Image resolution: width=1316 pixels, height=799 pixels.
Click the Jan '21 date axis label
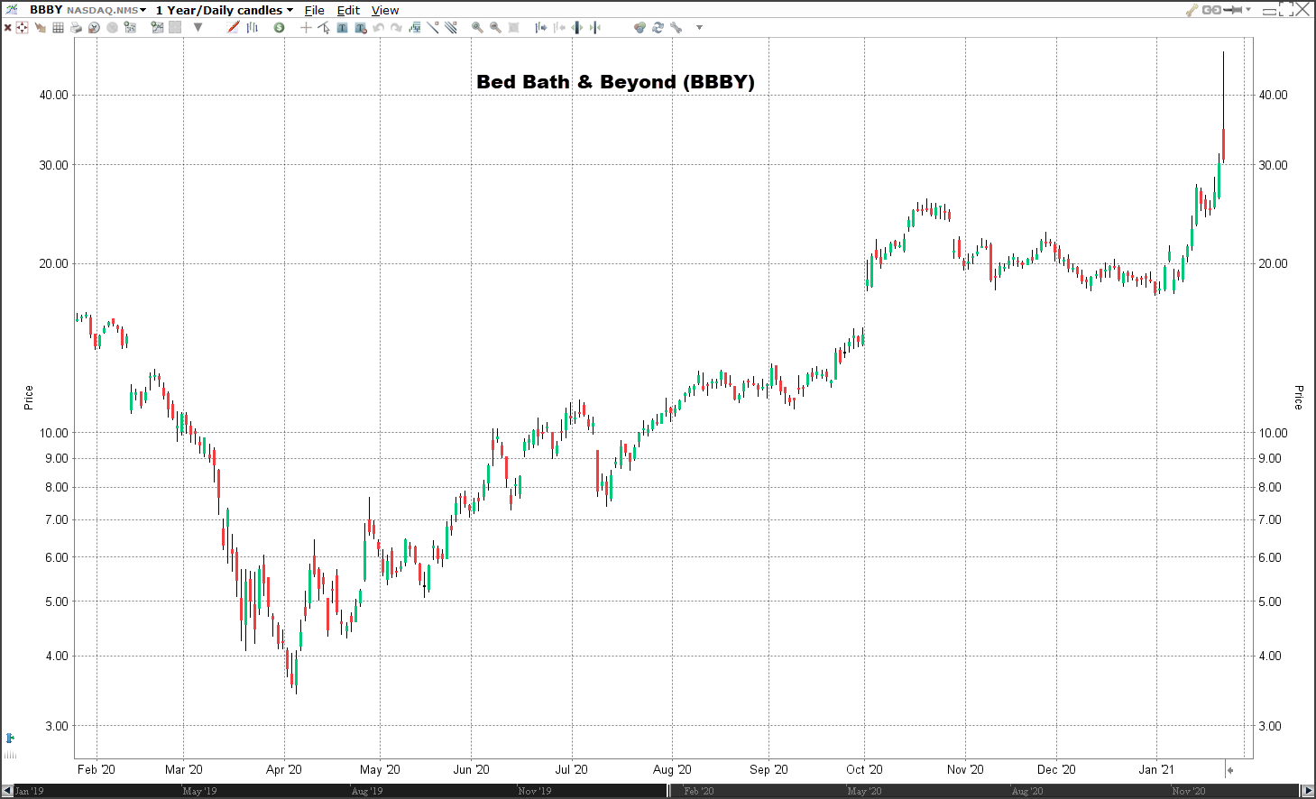(1156, 769)
